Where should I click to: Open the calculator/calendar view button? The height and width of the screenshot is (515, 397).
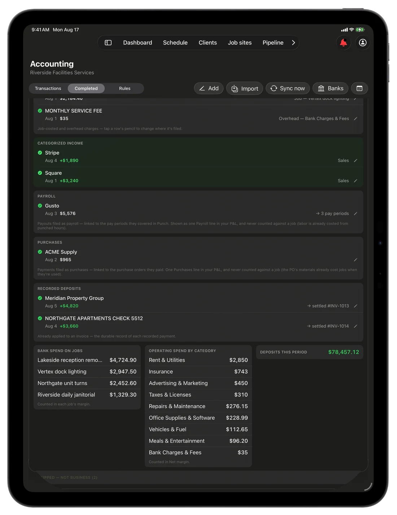359,89
